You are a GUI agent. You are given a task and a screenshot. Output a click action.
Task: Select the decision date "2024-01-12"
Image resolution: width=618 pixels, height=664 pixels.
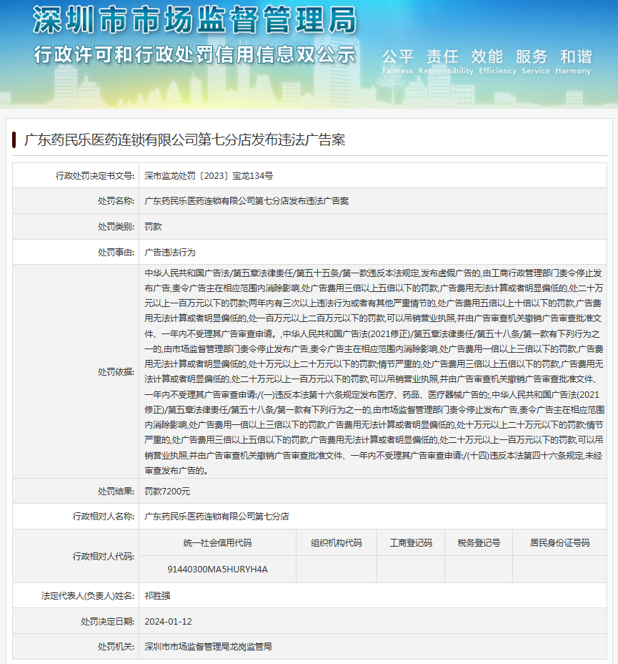click(x=168, y=622)
